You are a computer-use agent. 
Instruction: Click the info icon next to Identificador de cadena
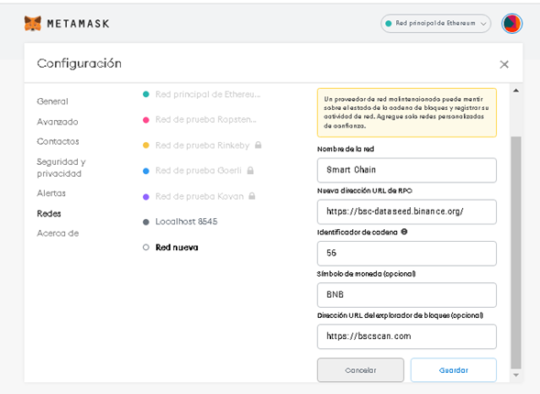point(404,232)
